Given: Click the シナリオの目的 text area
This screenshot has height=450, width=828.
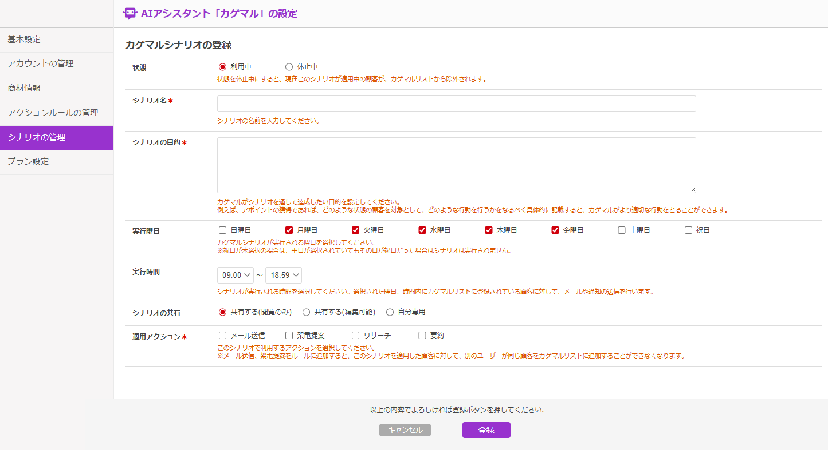Looking at the screenshot, I should click(x=456, y=165).
